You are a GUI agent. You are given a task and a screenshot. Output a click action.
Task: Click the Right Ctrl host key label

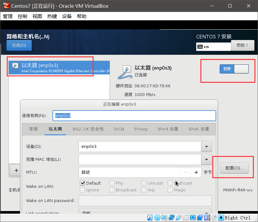pos(237,218)
